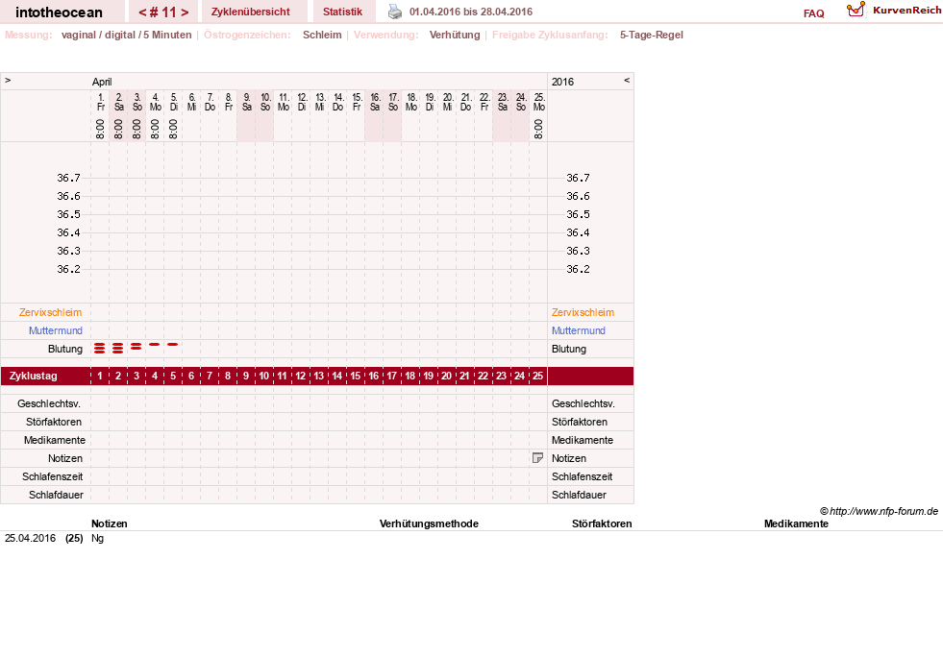943x657 pixels.
Task: Click the left 36.2 temperature label
Action: pos(68,269)
